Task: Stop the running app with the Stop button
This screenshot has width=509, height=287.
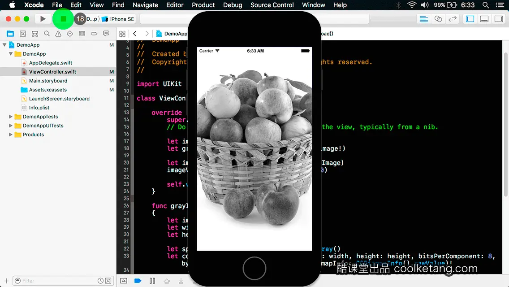Action: 63,19
